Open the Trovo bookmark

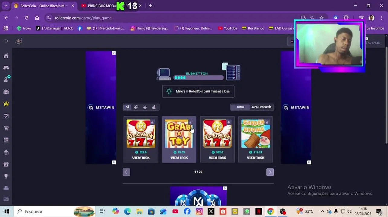[24, 28]
